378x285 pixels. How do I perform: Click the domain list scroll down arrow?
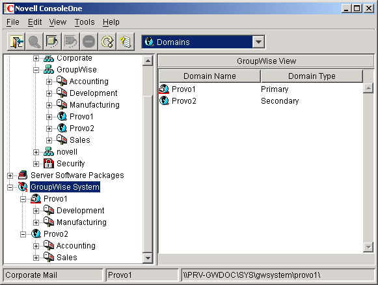368,247
